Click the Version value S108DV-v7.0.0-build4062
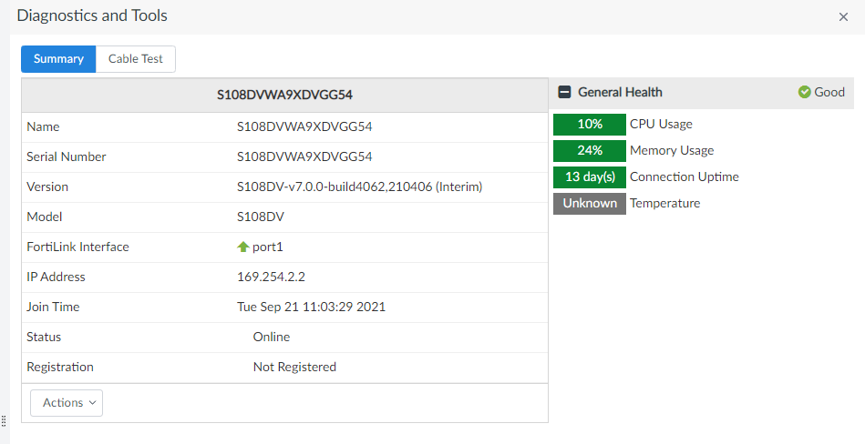Image resolution: width=865 pixels, height=444 pixels. click(x=360, y=187)
